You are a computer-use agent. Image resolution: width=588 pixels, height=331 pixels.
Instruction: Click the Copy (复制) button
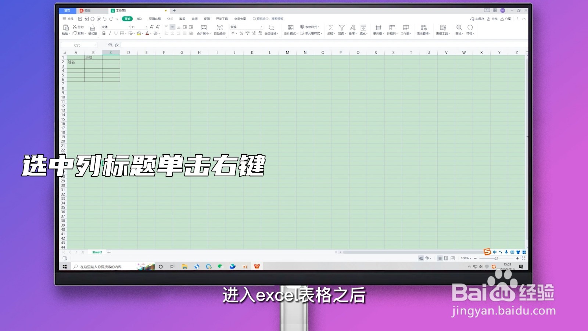[x=79, y=33]
